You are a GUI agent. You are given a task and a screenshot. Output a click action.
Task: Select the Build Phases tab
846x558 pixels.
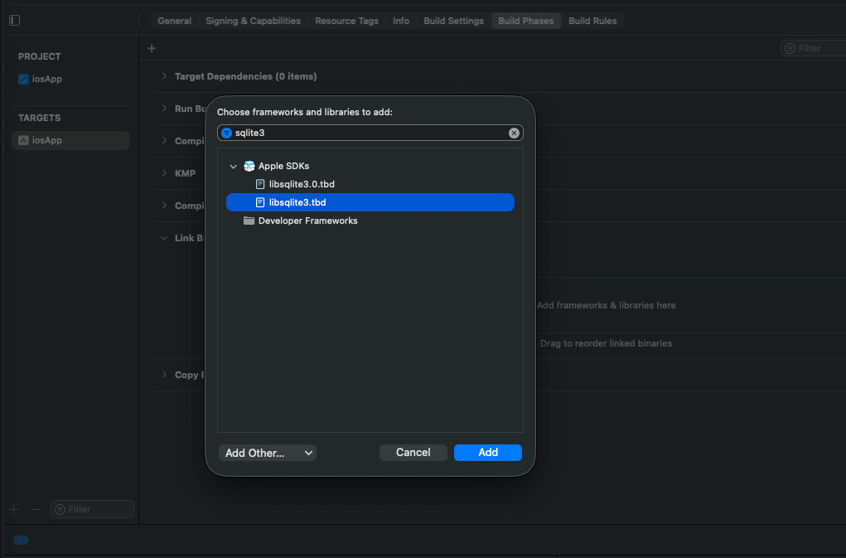coord(526,21)
